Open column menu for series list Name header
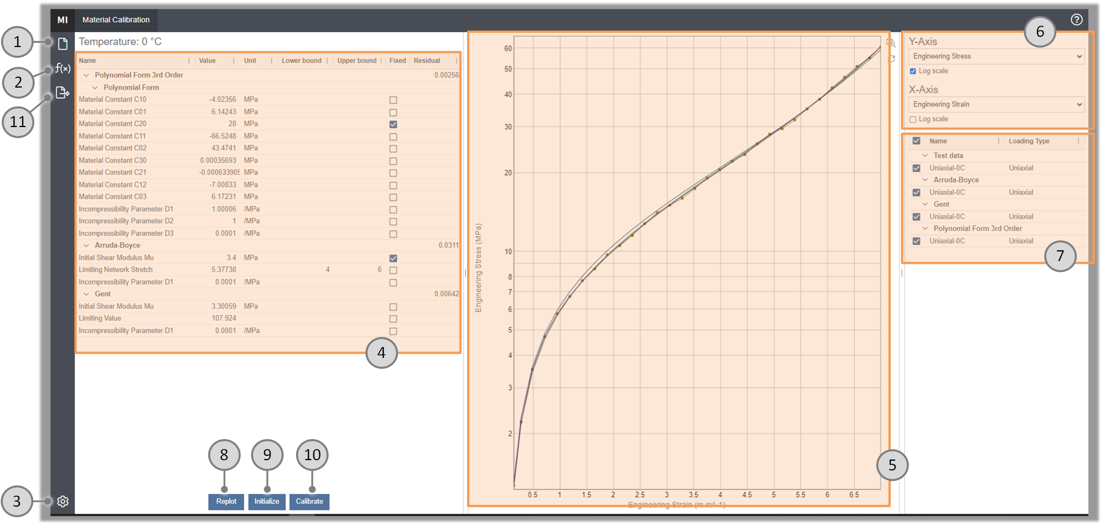Image resolution: width=1103 pixels, height=525 pixels. point(999,141)
